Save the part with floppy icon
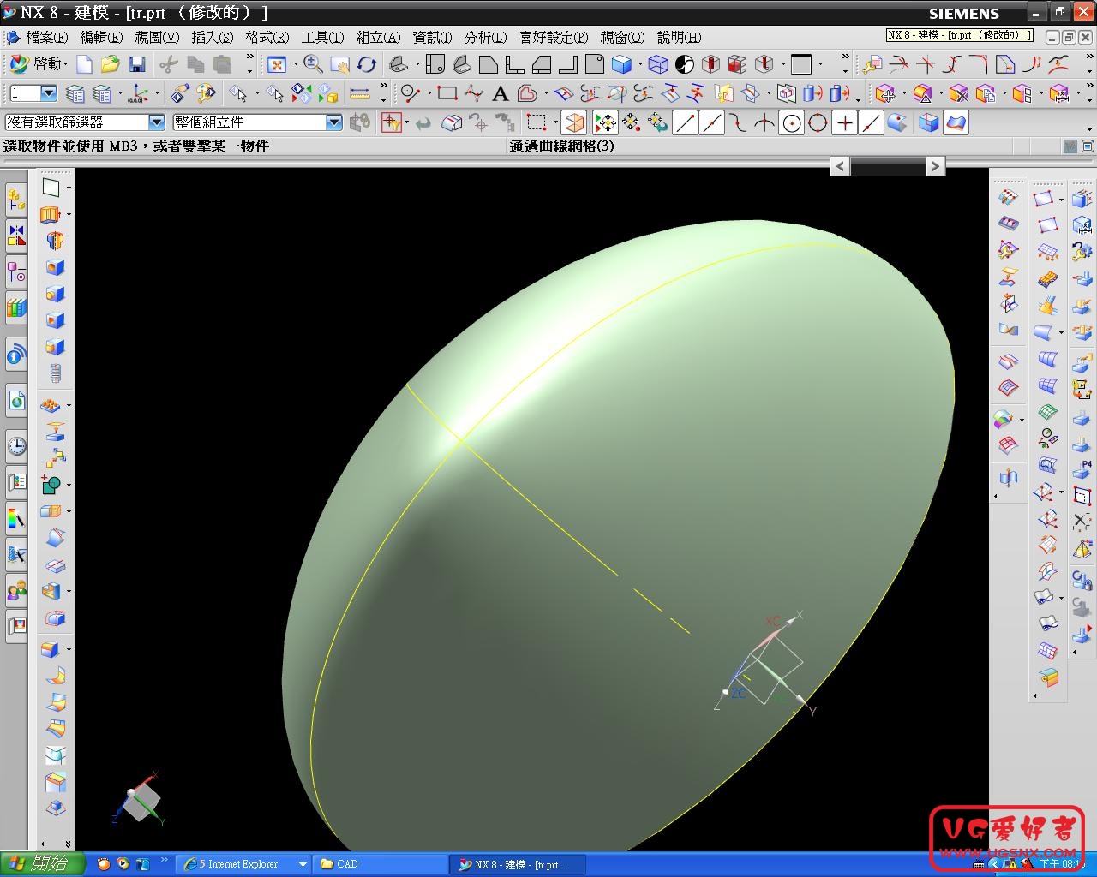1097x877 pixels. (136, 64)
